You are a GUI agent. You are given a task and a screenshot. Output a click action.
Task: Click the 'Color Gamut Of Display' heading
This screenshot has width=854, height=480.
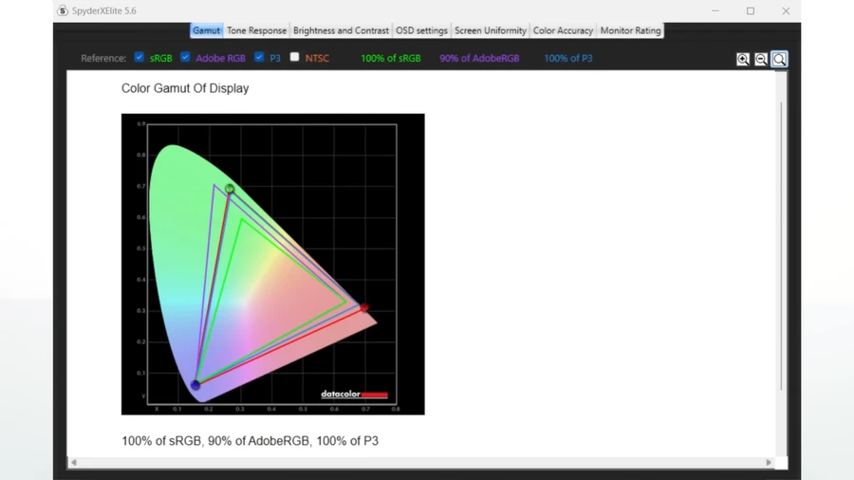point(185,88)
